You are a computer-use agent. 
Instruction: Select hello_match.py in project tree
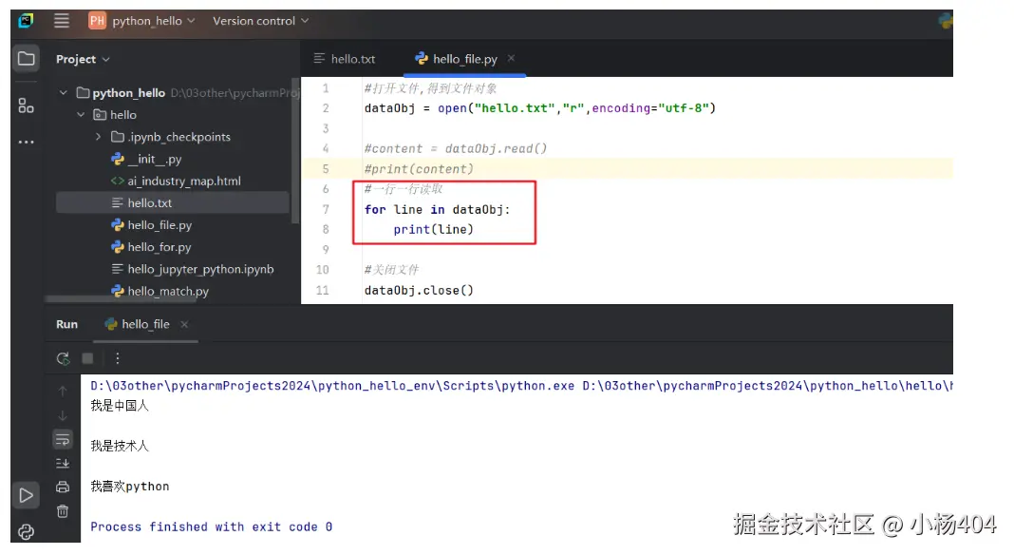168,291
